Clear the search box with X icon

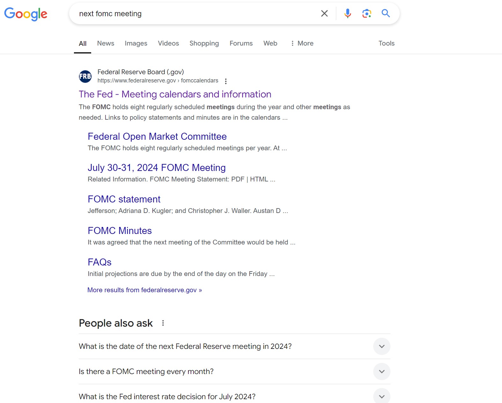tap(324, 13)
